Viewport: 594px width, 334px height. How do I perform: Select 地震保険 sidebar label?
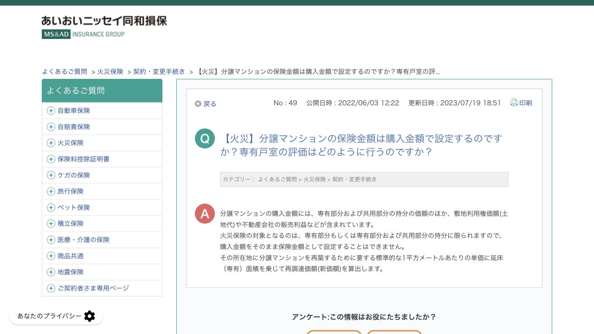coord(71,272)
